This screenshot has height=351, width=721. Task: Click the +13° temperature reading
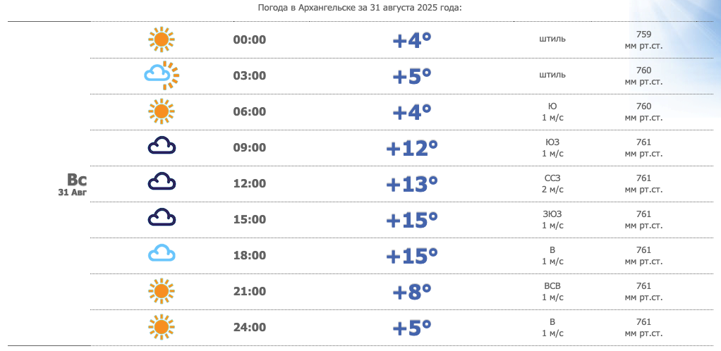[412, 184]
